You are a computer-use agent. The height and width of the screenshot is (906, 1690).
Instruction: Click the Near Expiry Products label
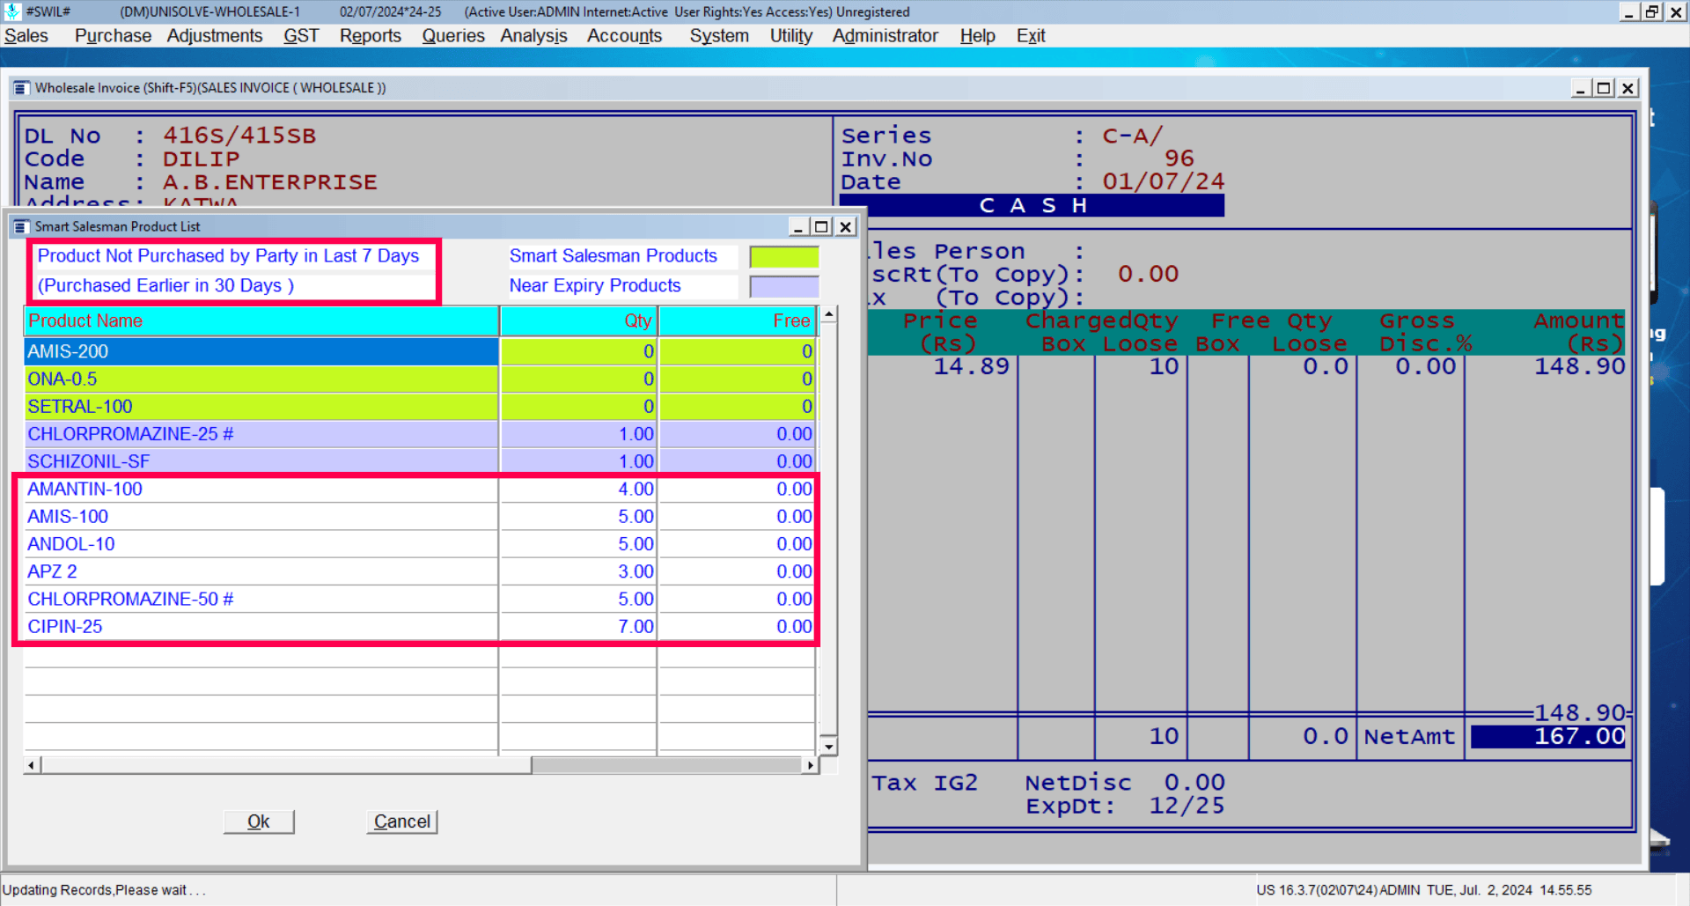595,286
